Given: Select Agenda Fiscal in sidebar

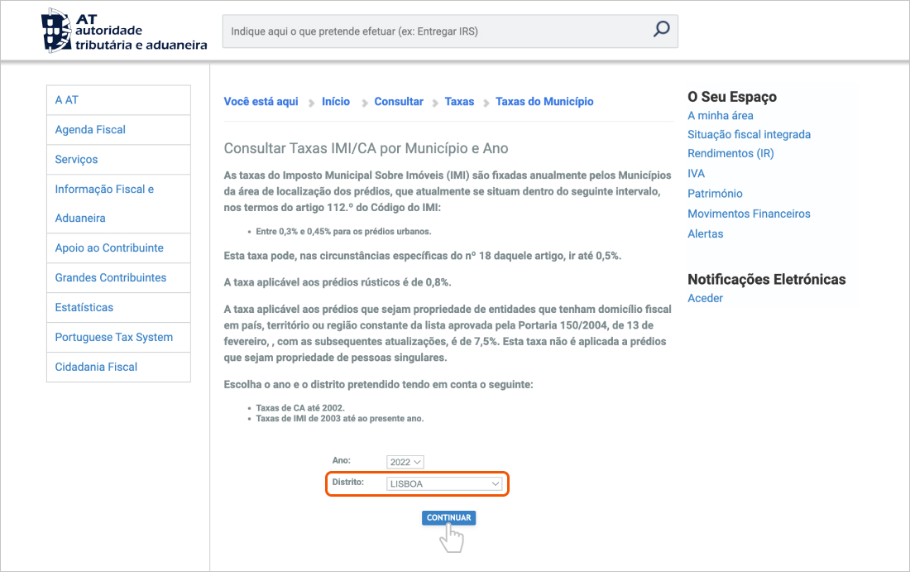Looking at the screenshot, I should (x=90, y=130).
